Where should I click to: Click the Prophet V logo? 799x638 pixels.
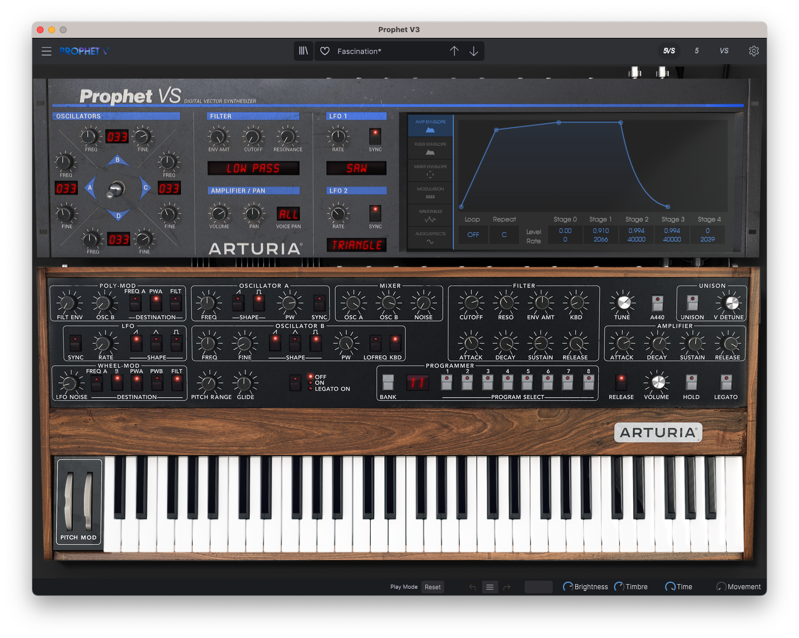[x=84, y=51]
